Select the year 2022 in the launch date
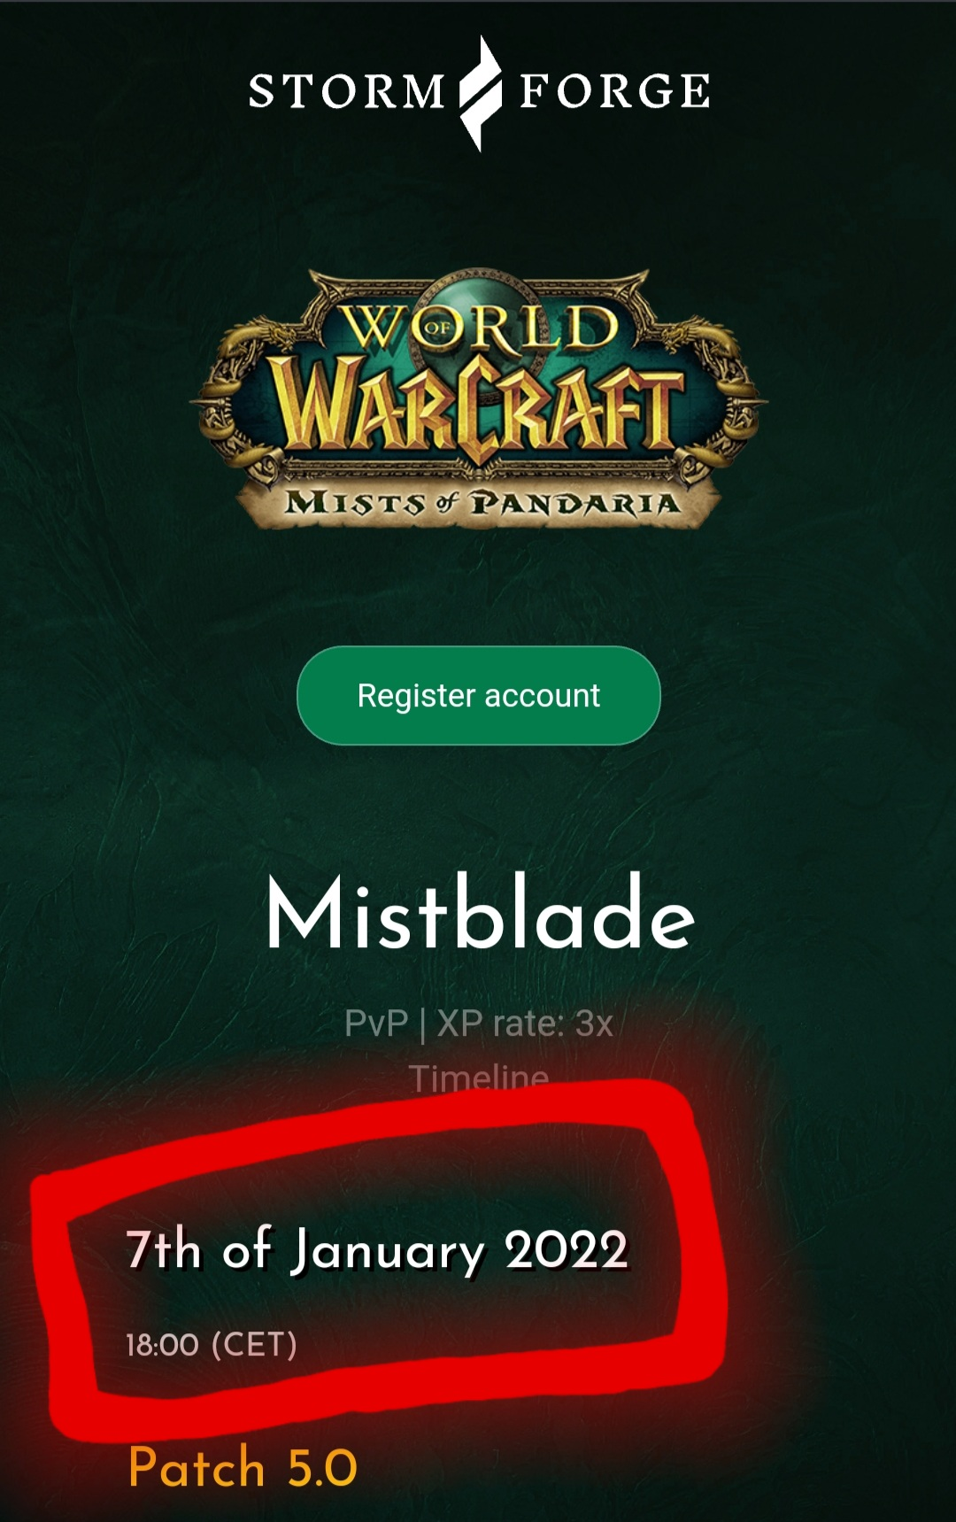 click(567, 1250)
